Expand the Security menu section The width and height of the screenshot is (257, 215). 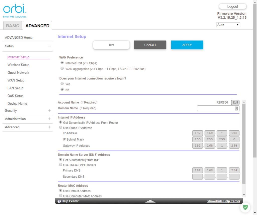click(x=49, y=111)
